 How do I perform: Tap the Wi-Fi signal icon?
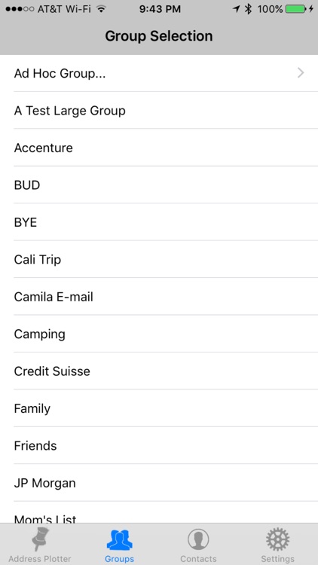click(102, 9)
